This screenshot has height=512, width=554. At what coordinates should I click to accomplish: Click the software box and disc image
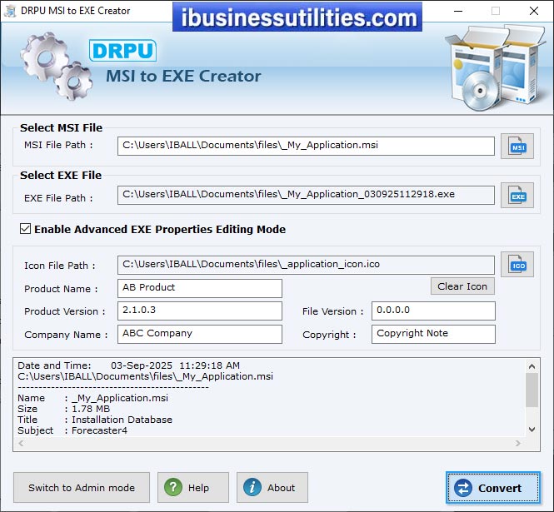coord(496,67)
